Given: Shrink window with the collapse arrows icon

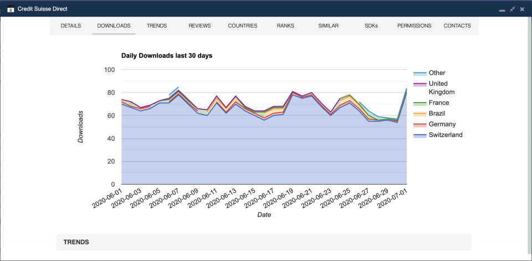Looking at the screenshot, I should pos(512,9).
